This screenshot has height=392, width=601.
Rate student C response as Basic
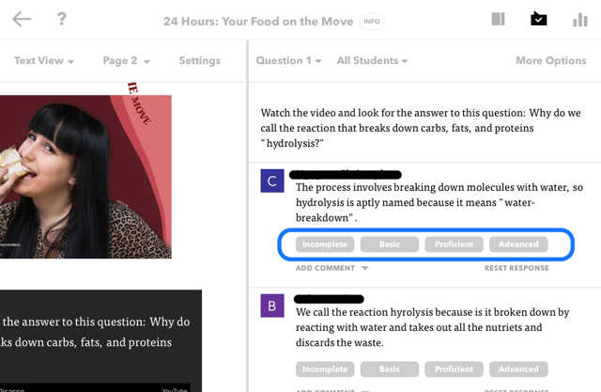(x=390, y=244)
